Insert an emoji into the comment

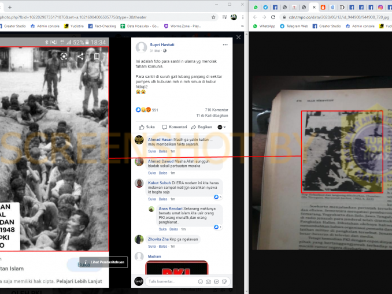(201, 282)
